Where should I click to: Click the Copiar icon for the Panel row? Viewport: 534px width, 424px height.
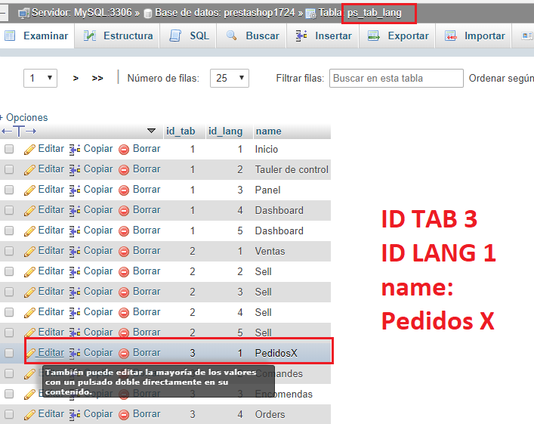click(75, 190)
